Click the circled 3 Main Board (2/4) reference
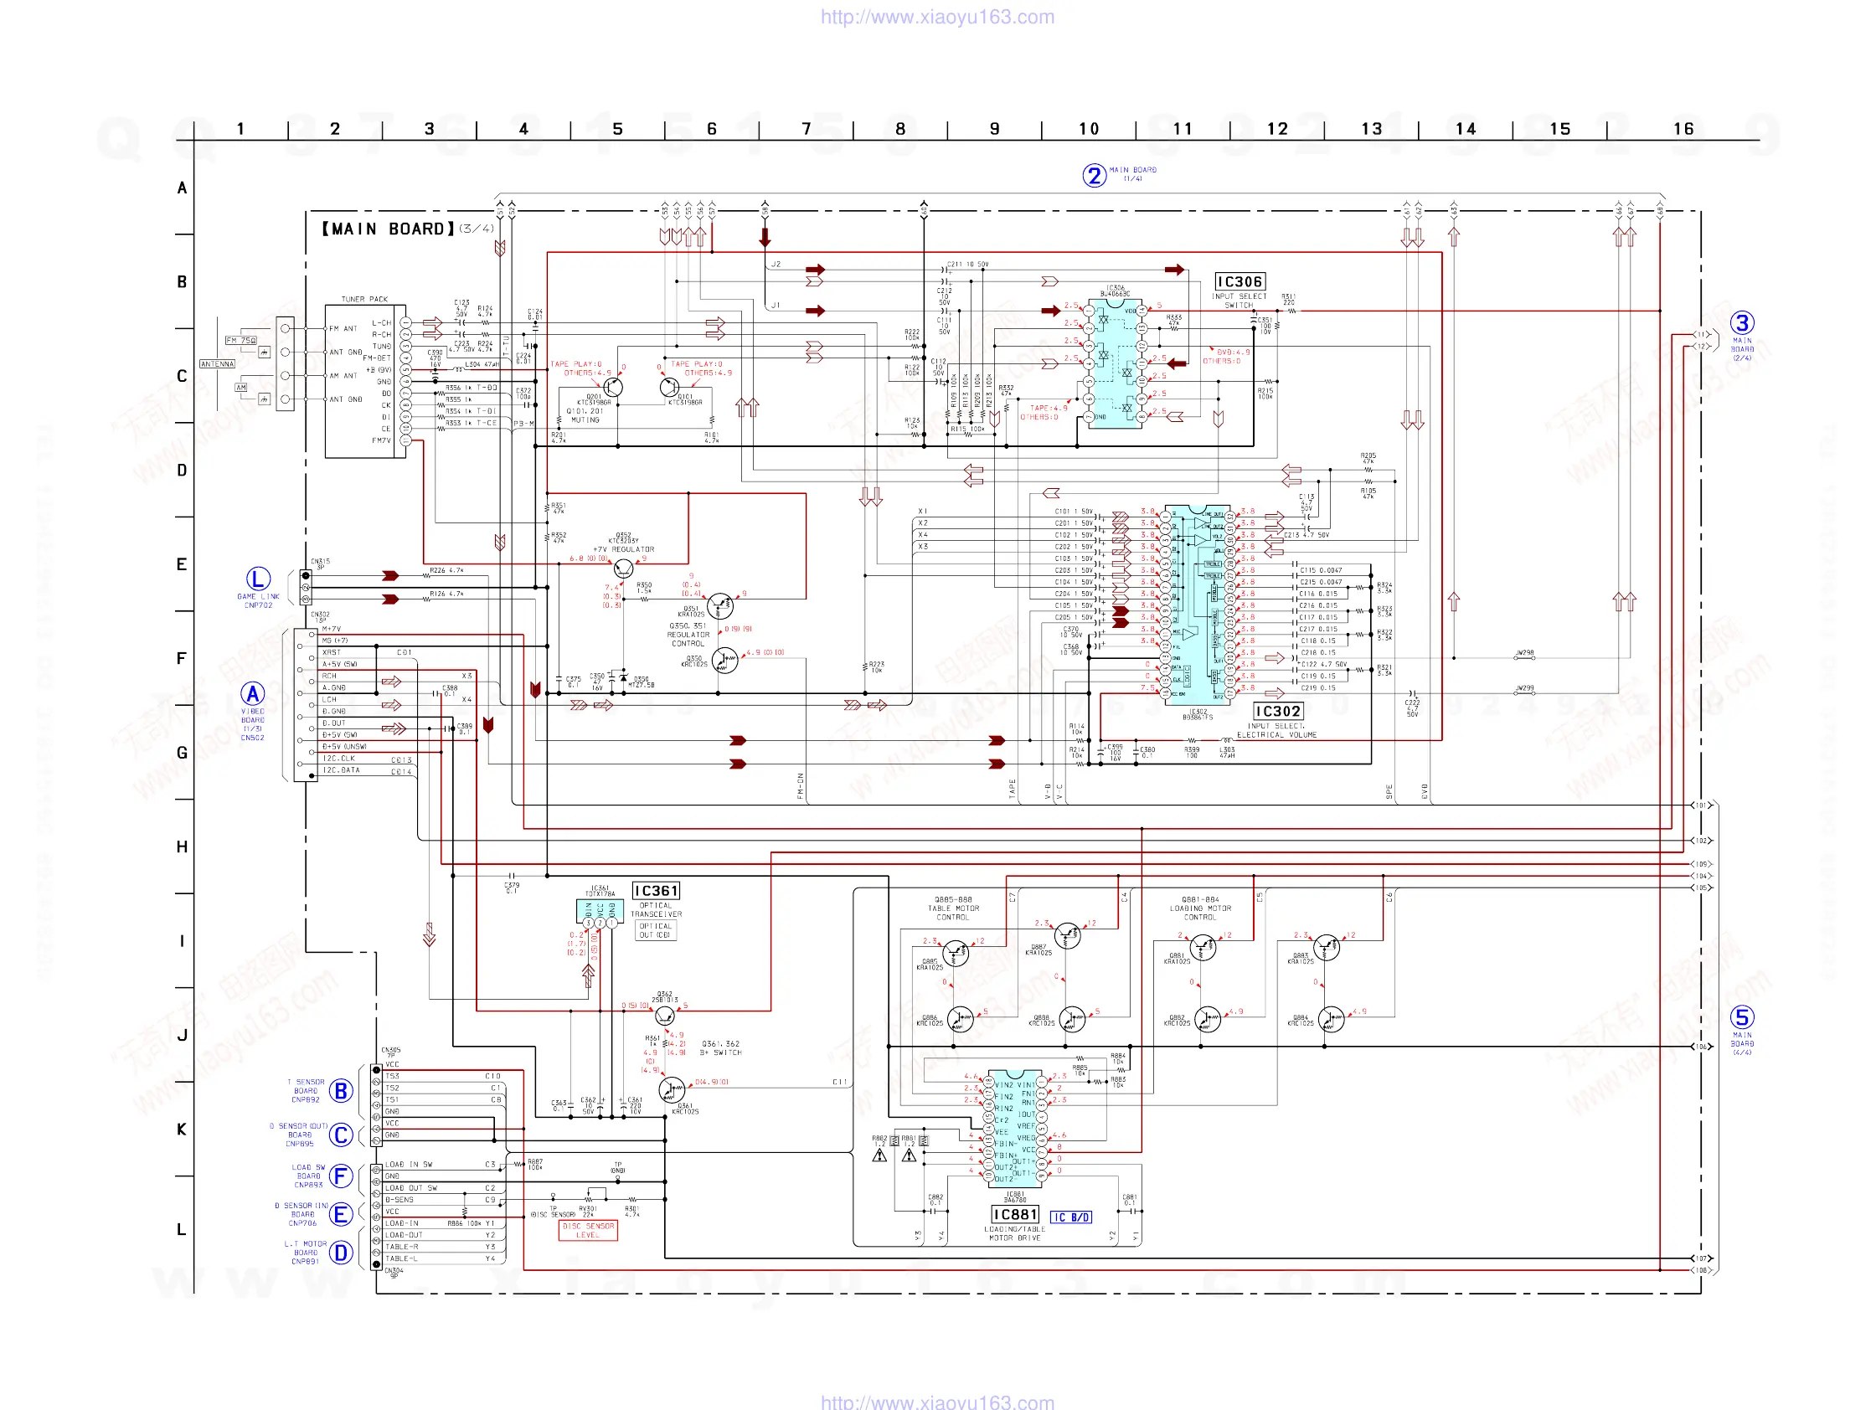Viewport: 1876px width, 1410px height. 1742,323
